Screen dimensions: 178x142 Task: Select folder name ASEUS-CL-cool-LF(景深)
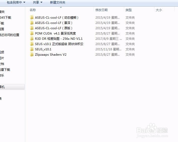coord(54,23)
